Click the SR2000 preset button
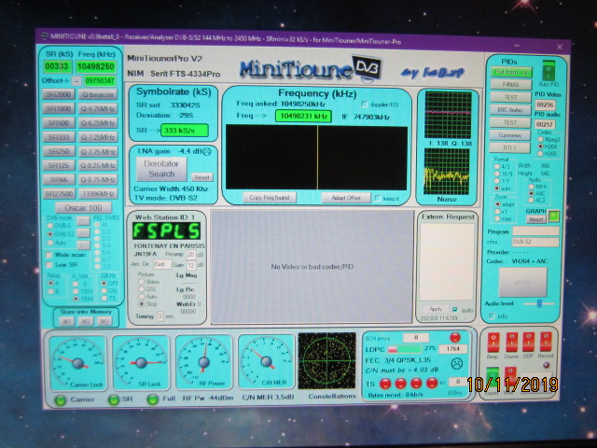 (59, 94)
